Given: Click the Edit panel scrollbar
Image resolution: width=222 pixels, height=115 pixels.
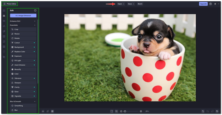Looking at the screenshot, I should coord(38,51).
